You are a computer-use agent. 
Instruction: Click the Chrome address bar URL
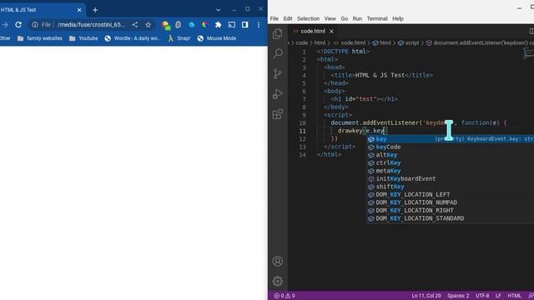pyautogui.click(x=91, y=24)
